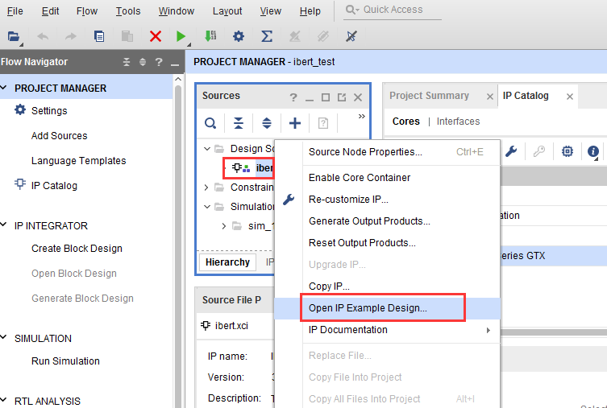607x408 pixels.
Task: Click the Program Device download arrow icon
Action: [210, 36]
